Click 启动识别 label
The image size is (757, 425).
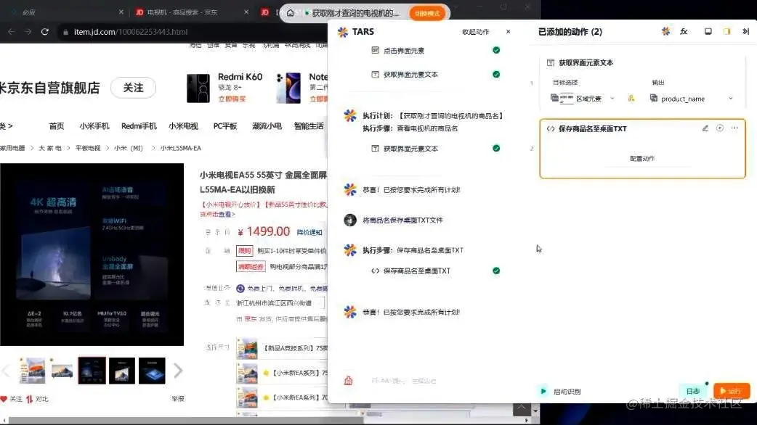pyautogui.click(x=567, y=391)
